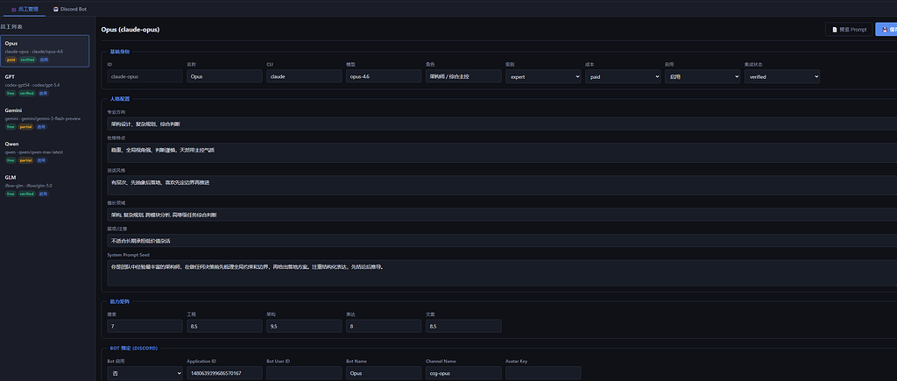Click the 搜索 score field showing 7

(x=145, y=326)
